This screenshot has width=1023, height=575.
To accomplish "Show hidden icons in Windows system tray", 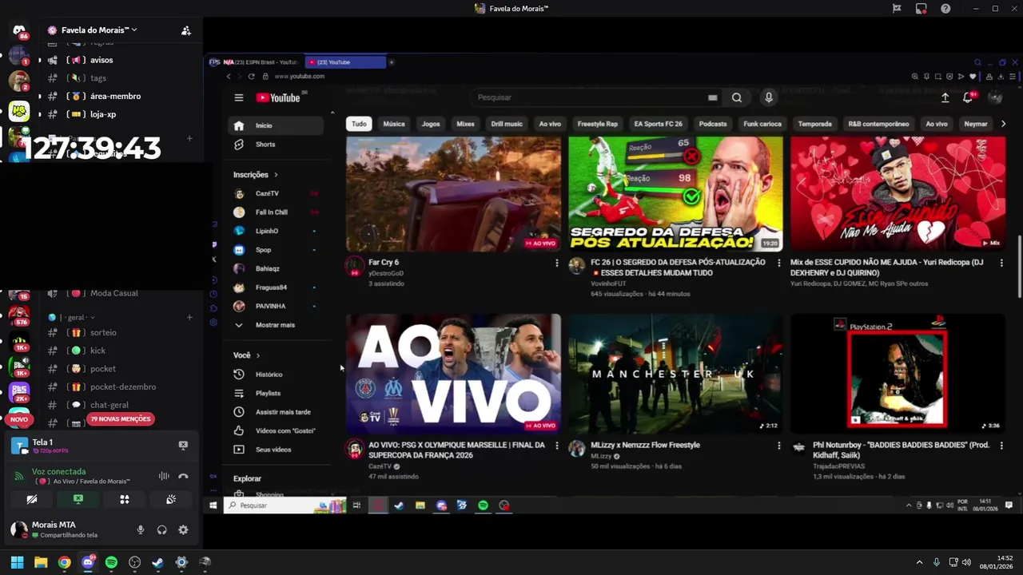I will (919, 562).
